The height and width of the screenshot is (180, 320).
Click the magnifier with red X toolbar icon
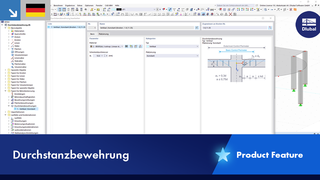(x=220, y=9)
